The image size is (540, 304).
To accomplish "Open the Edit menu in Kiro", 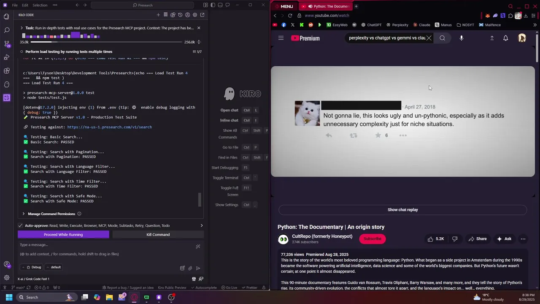I will (25, 5).
